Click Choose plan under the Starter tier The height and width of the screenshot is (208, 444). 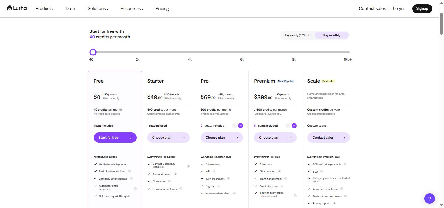click(168, 137)
